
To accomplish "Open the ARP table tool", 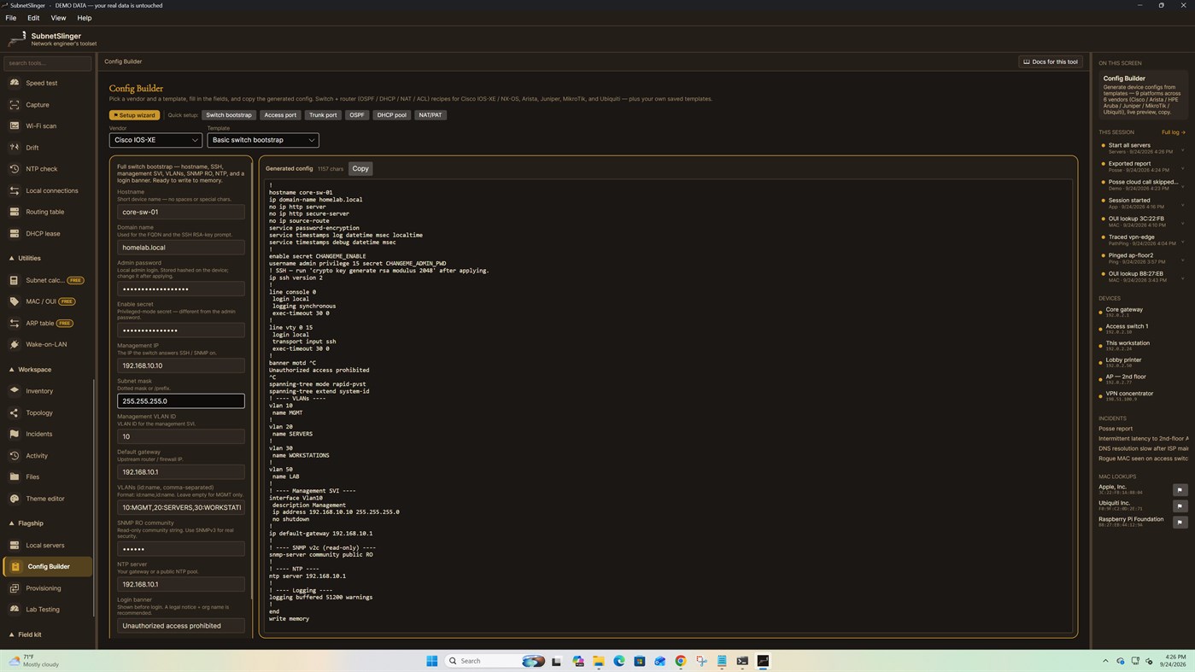I will point(48,323).
